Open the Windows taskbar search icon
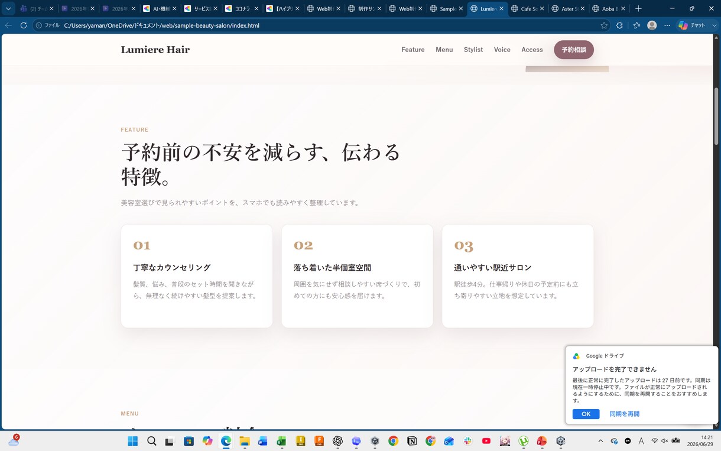Image resolution: width=721 pixels, height=451 pixels. click(x=151, y=441)
